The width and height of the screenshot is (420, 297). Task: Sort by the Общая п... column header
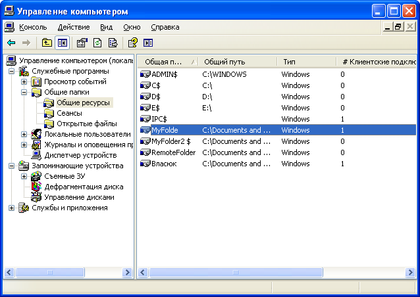(168, 62)
